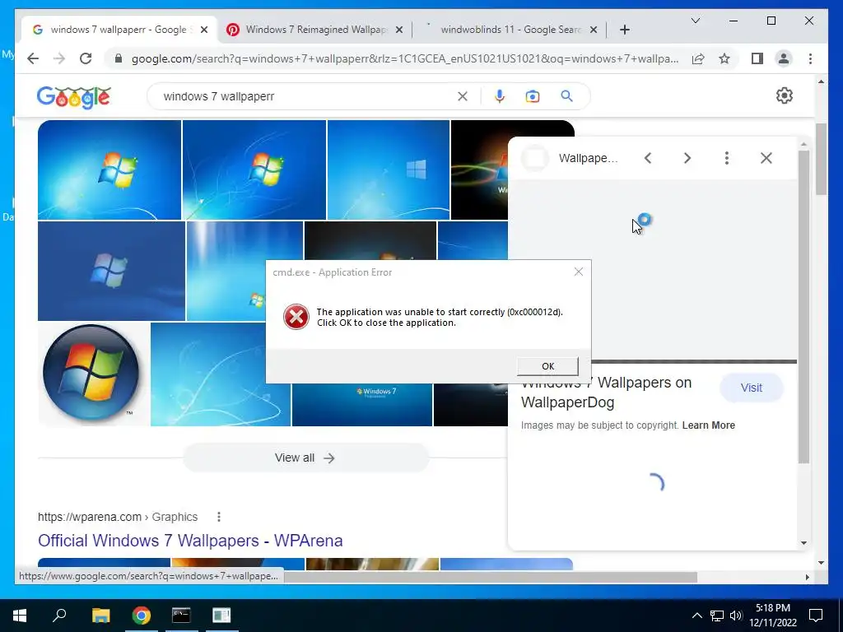Close the image preview panel
The height and width of the screenshot is (632, 843).
point(766,158)
